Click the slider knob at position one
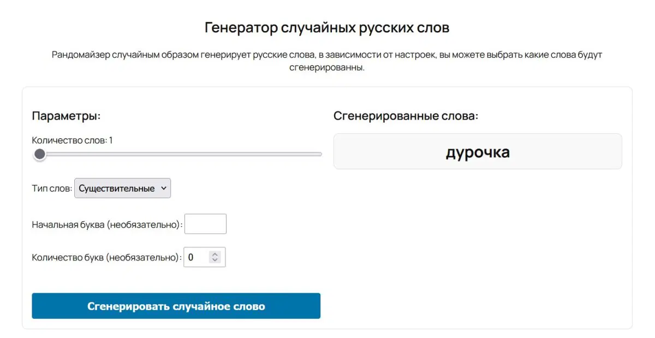The image size is (655, 338). pyautogui.click(x=39, y=155)
